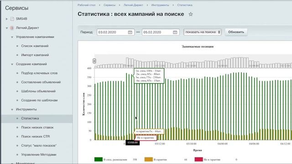
Task: Go to Рабочий стол breadcrumb
Action: 86,5
